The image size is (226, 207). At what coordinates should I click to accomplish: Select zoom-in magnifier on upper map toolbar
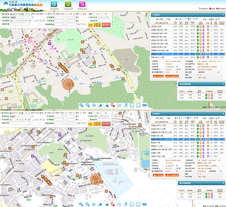coord(81,105)
